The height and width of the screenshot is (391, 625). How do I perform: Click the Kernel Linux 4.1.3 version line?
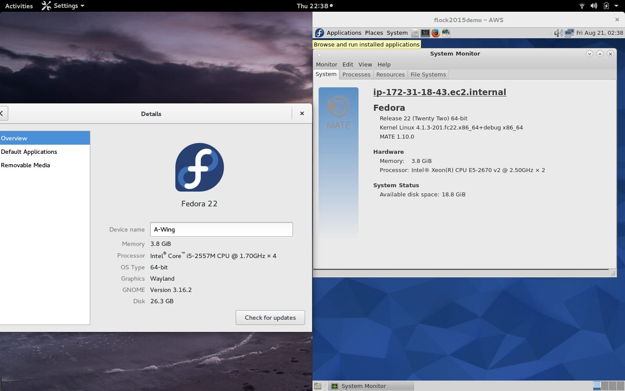(x=451, y=128)
